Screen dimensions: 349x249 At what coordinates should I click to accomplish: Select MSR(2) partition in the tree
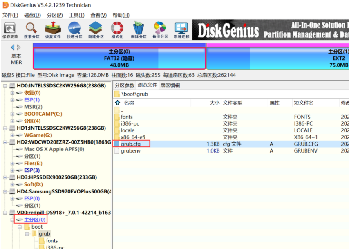point(33,107)
